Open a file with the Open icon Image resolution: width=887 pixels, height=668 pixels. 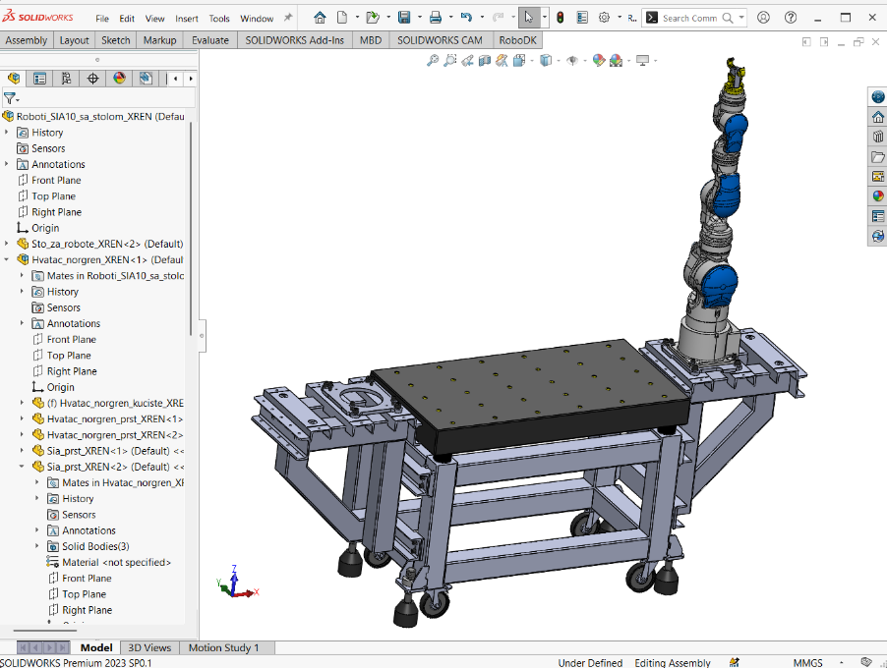click(373, 18)
